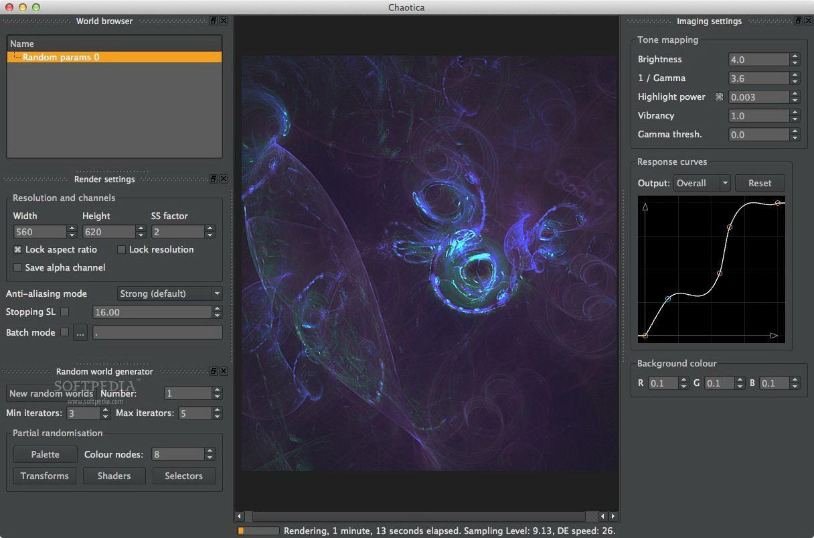
Task: Float the World browser panel
Action: [214, 21]
